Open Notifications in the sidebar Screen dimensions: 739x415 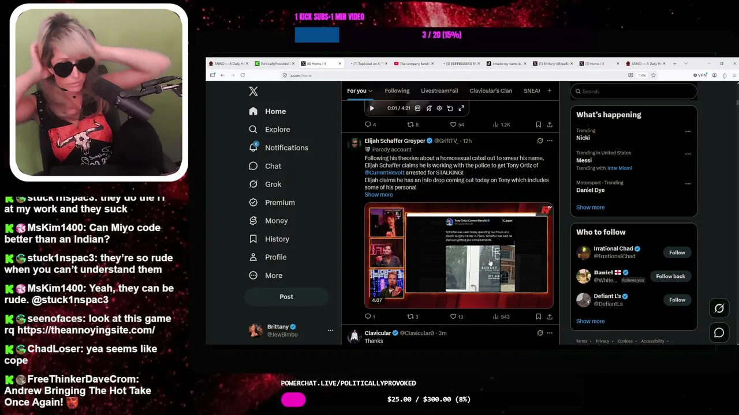(279, 148)
